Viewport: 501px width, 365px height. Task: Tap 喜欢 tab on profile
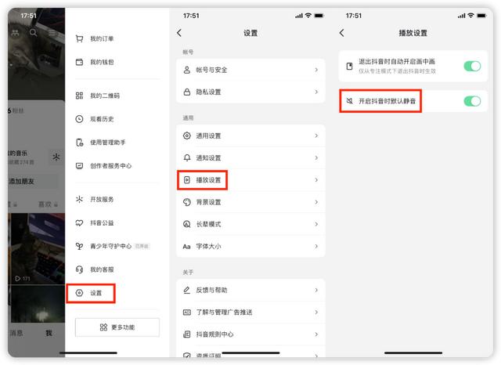(48, 204)
